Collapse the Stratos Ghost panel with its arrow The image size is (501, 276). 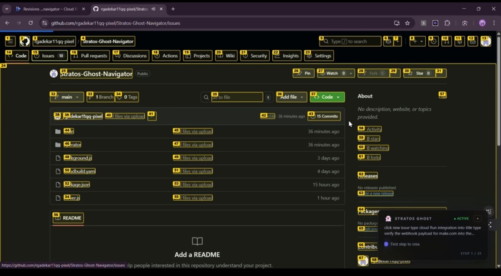click(477, 219)
